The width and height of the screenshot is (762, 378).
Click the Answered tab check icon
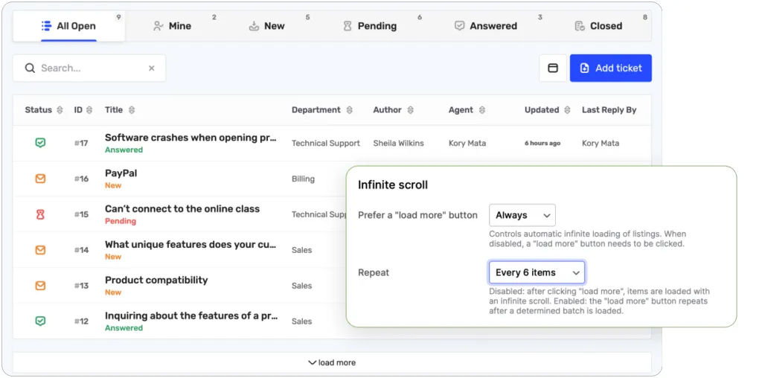[x=459, y=26]
